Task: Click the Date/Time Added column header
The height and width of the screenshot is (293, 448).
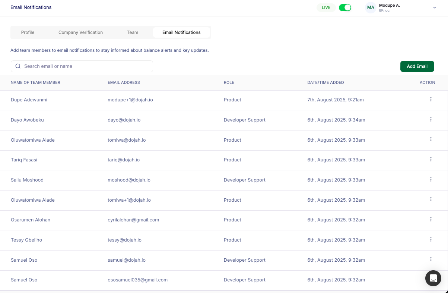Action: pos(325,82)
